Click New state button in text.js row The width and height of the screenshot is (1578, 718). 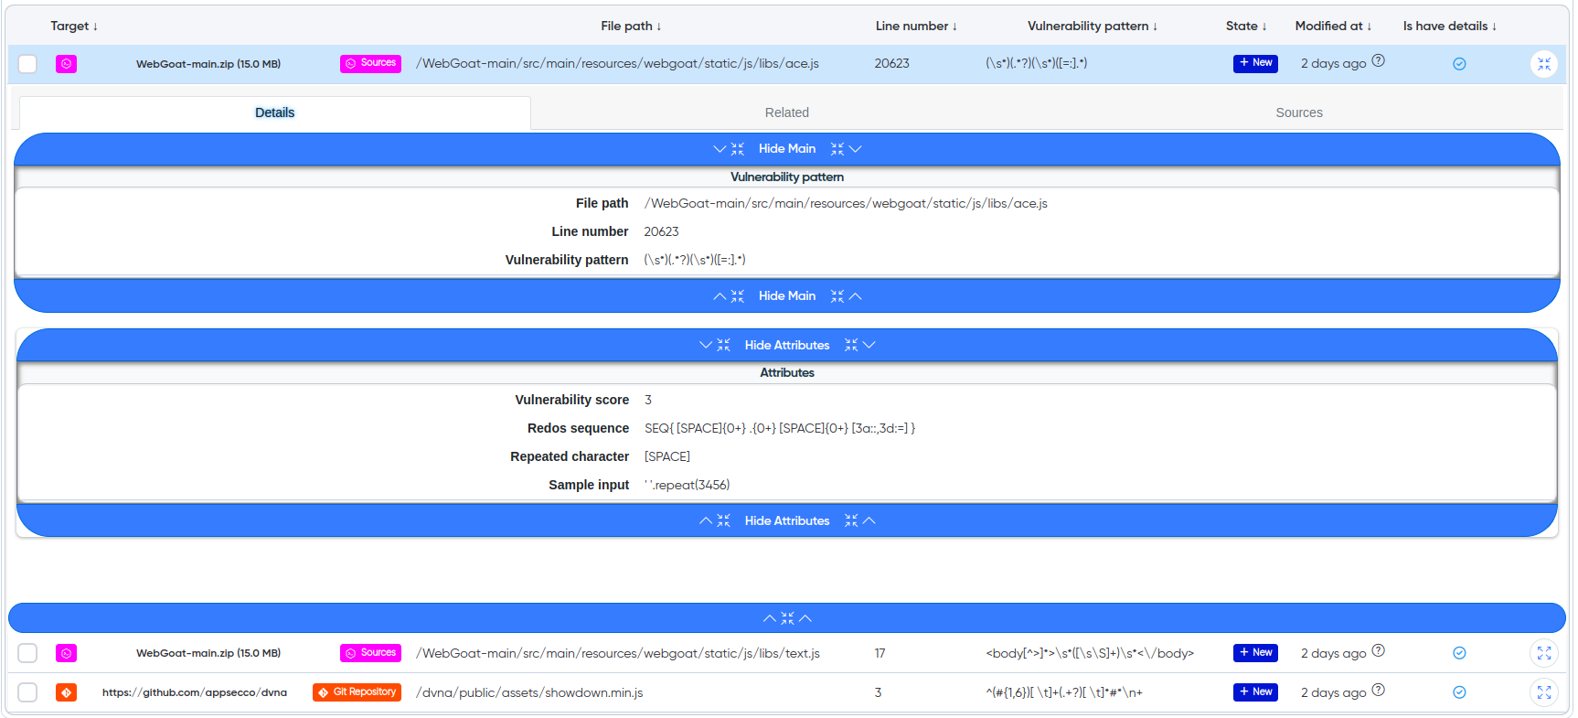(1255, 653)
